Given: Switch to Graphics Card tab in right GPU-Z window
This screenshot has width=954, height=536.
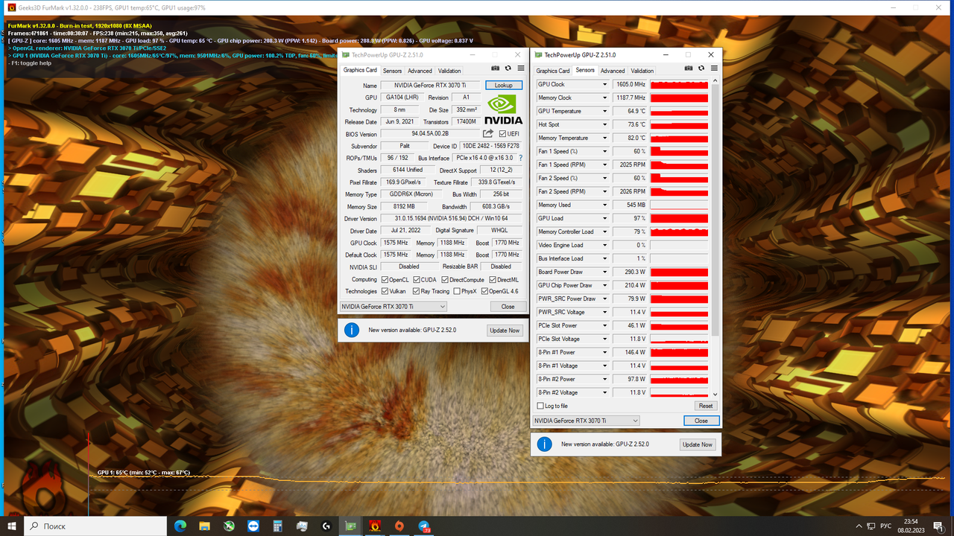Looking at the screenshot, I should 553,71.
